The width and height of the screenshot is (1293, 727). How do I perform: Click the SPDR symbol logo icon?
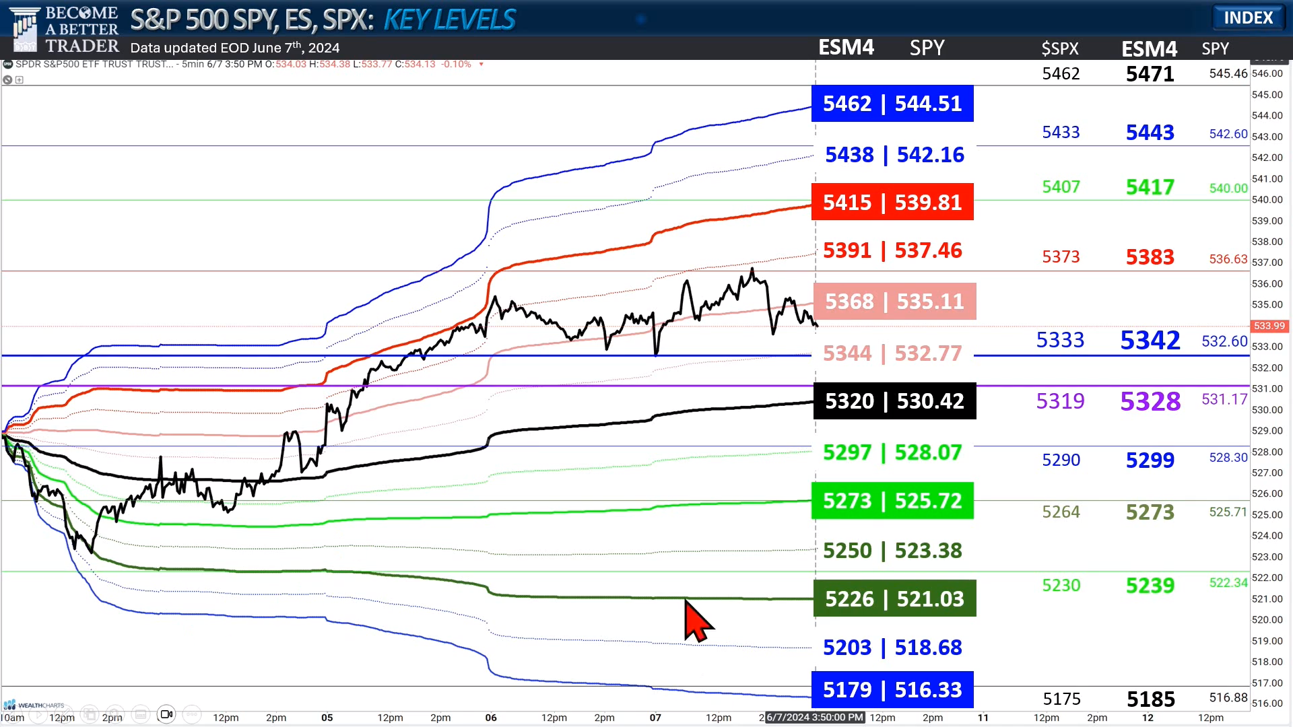[7, 64]
